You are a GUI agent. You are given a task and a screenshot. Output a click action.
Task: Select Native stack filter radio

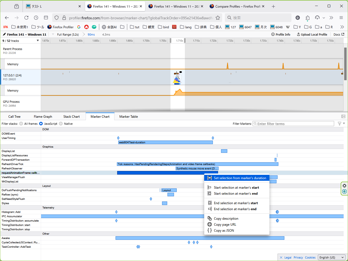(61, 124)
